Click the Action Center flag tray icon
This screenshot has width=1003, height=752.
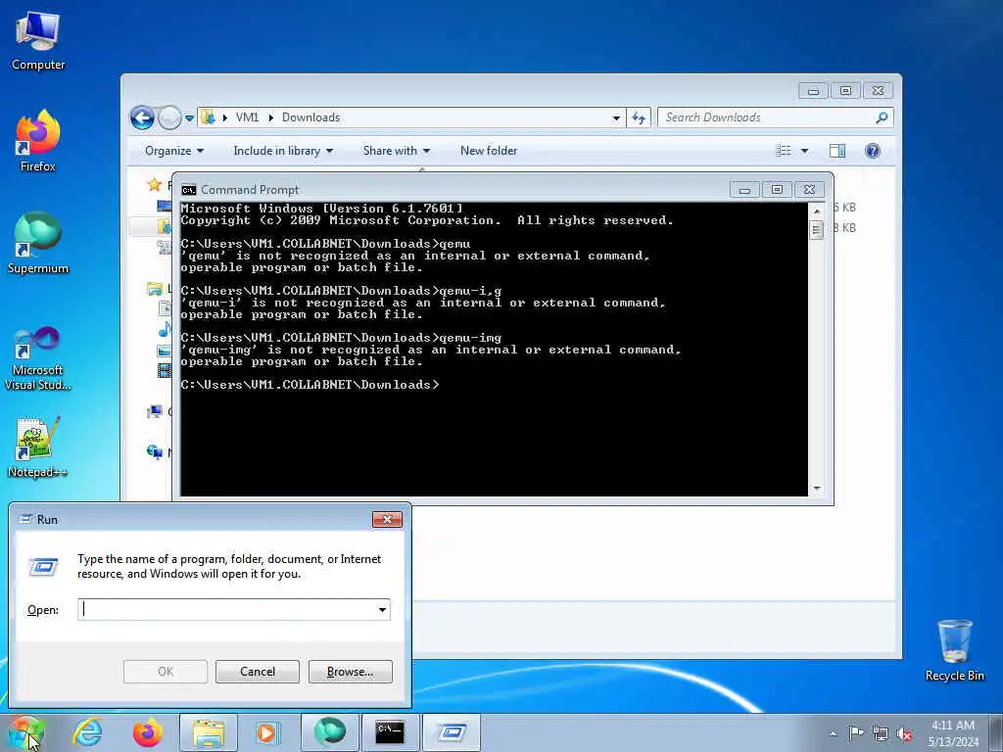(856, 732)
